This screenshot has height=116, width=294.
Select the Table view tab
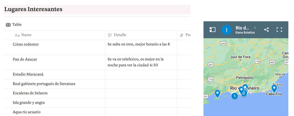pyautogui.click(x=14, y=24)
